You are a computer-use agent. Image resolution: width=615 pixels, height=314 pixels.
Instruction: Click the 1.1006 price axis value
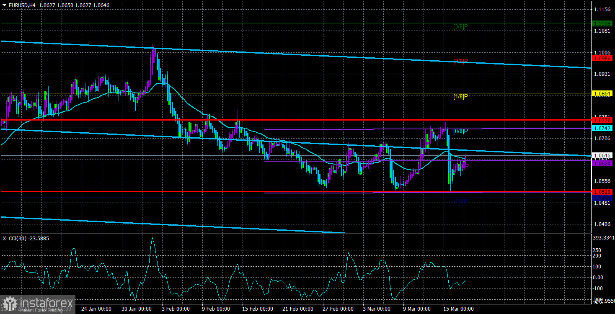(x=603, y=52)
